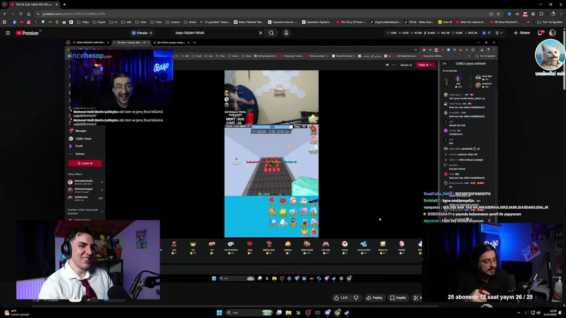
Task: Open a new Chrome tab
Action: pyautogui.click(x=65, y=4)
